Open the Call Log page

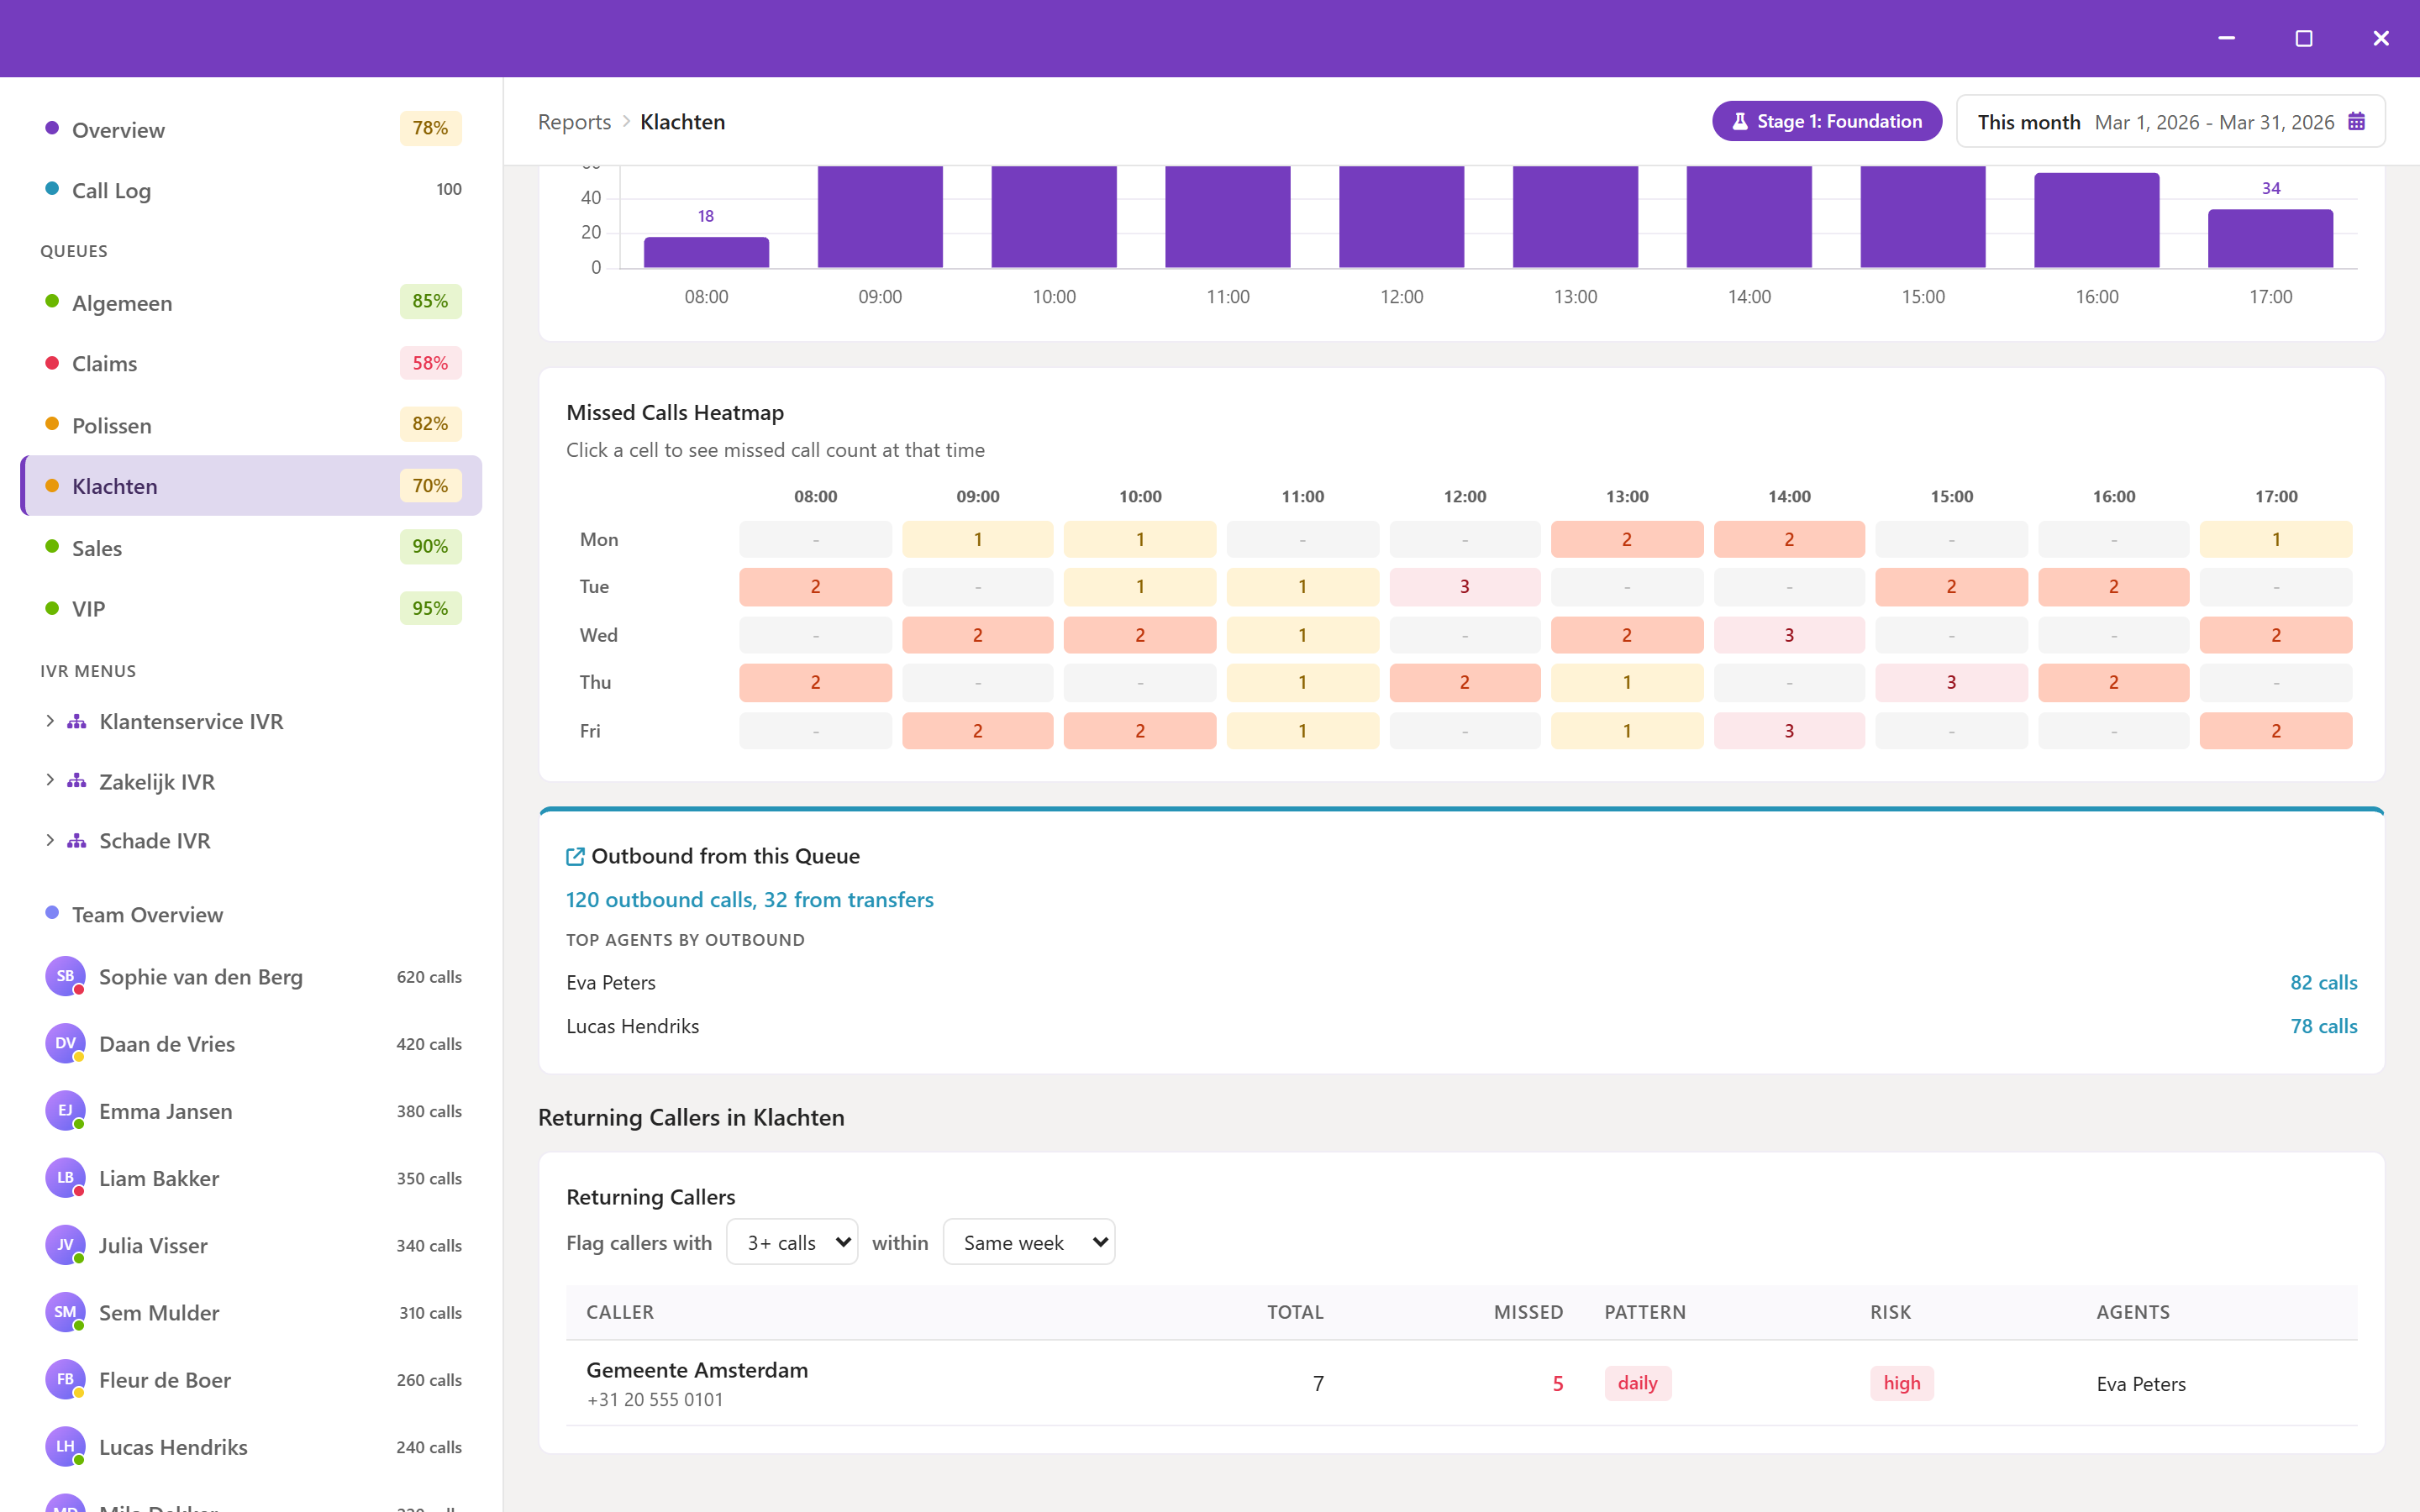click(251, 190)
